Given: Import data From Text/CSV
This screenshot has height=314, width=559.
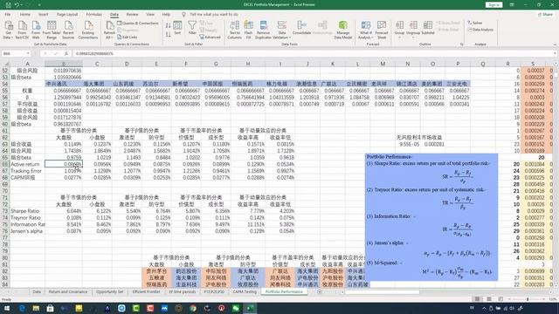Looking at the screenshot, I should 22,30.
